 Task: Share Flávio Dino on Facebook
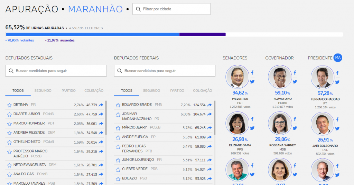(x=295, y=72)
